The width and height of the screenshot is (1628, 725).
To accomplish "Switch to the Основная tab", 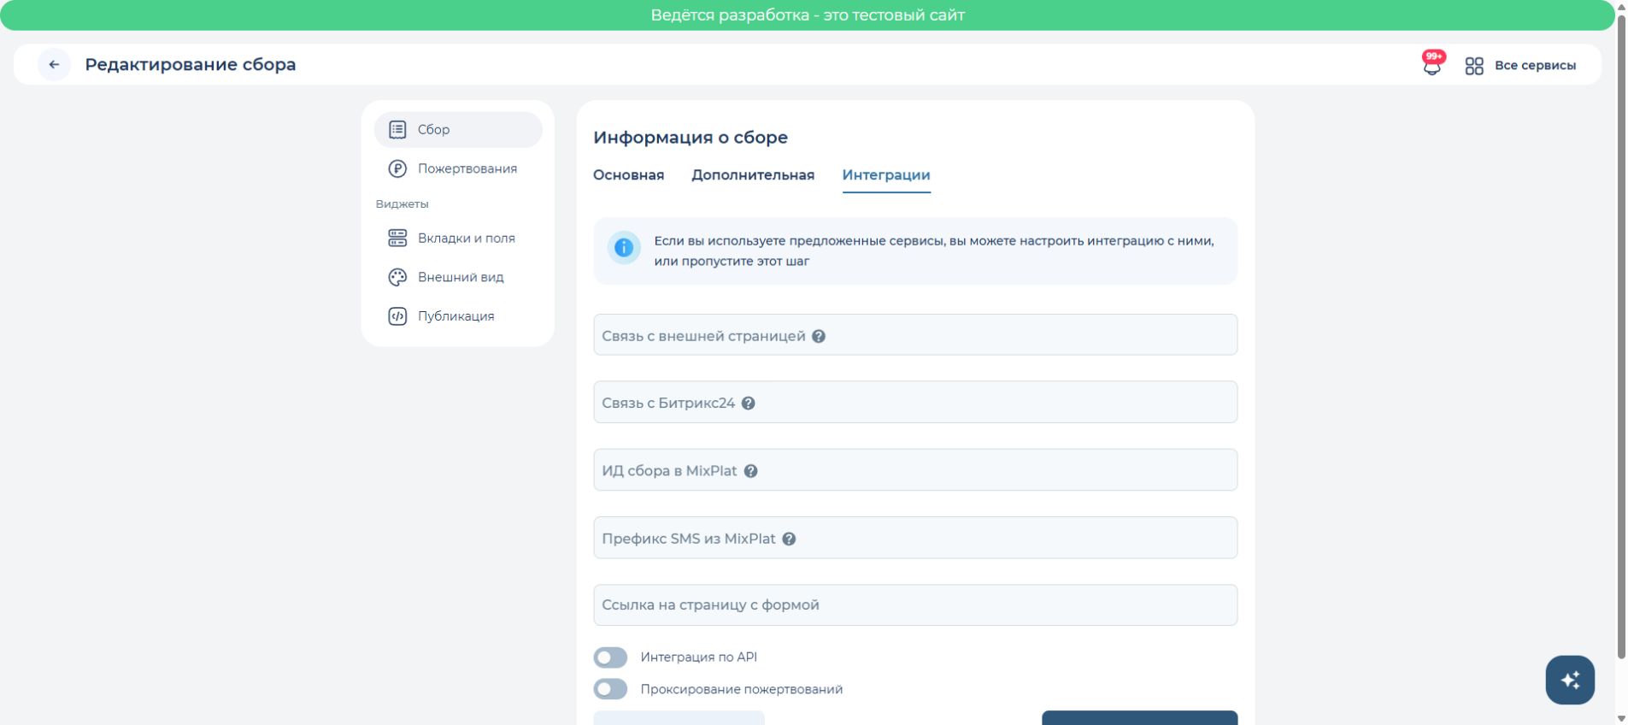I will tap(628, 175).
